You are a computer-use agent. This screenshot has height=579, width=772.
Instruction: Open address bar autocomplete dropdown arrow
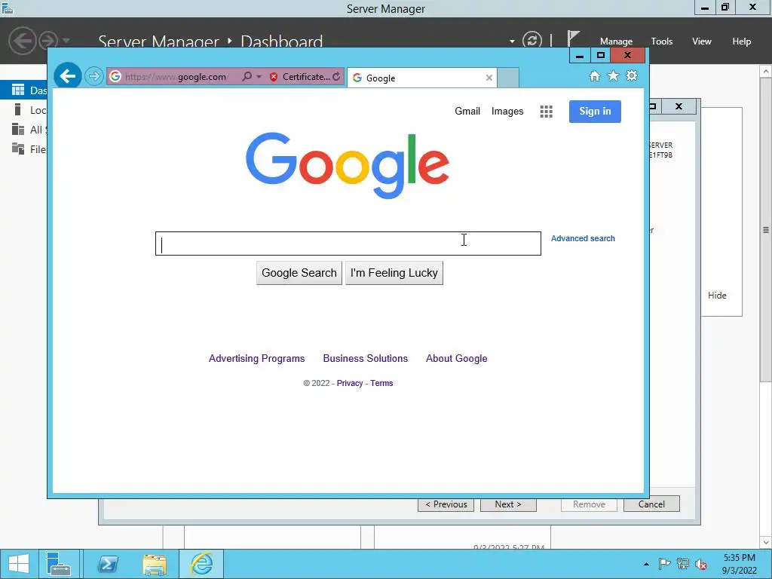click(259, 77)
